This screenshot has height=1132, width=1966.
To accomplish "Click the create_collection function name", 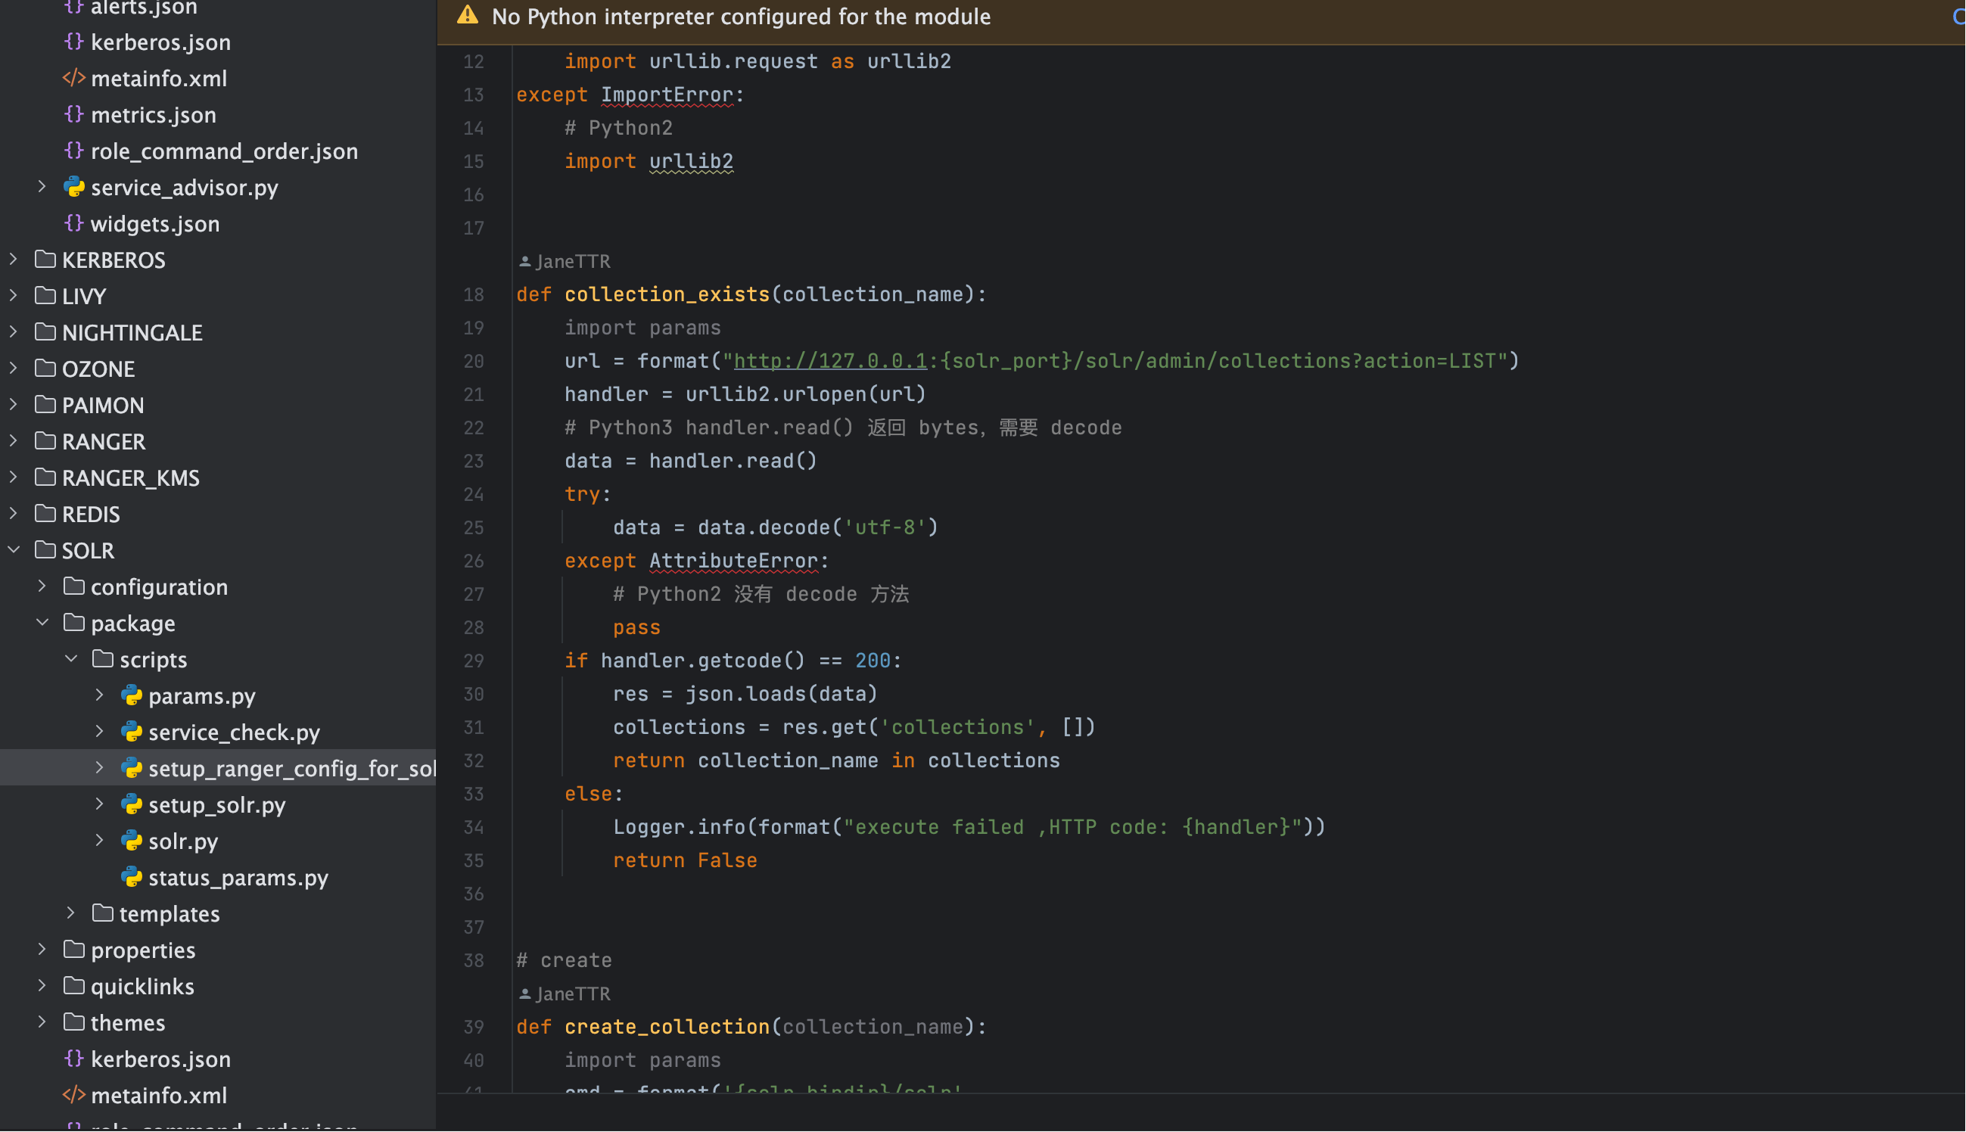I will tap(666, 1027).
